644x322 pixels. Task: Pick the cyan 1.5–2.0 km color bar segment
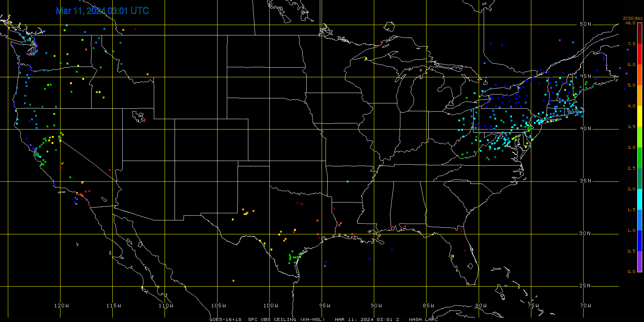(x=640, y=199)
